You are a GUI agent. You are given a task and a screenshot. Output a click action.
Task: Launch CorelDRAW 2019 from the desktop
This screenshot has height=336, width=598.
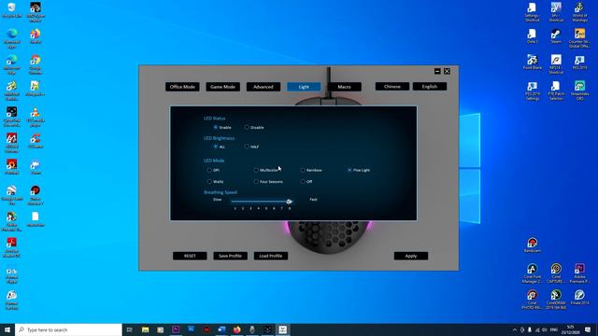point(556,299)
